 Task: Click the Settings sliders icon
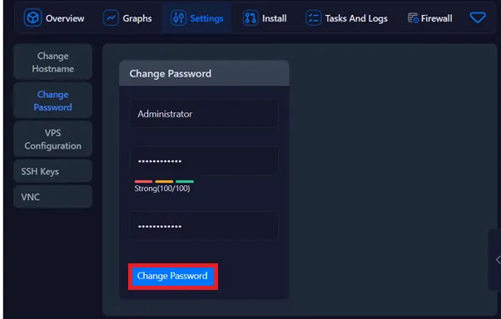click(178, 18)
